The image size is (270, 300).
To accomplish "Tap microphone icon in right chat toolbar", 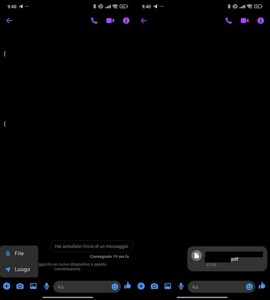I will [x=181, y=286].
